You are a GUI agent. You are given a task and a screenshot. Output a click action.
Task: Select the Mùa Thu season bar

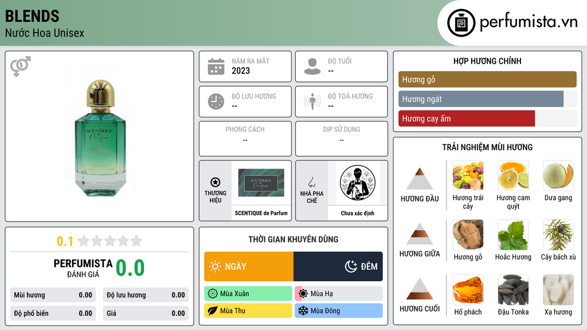coord(248,311)
